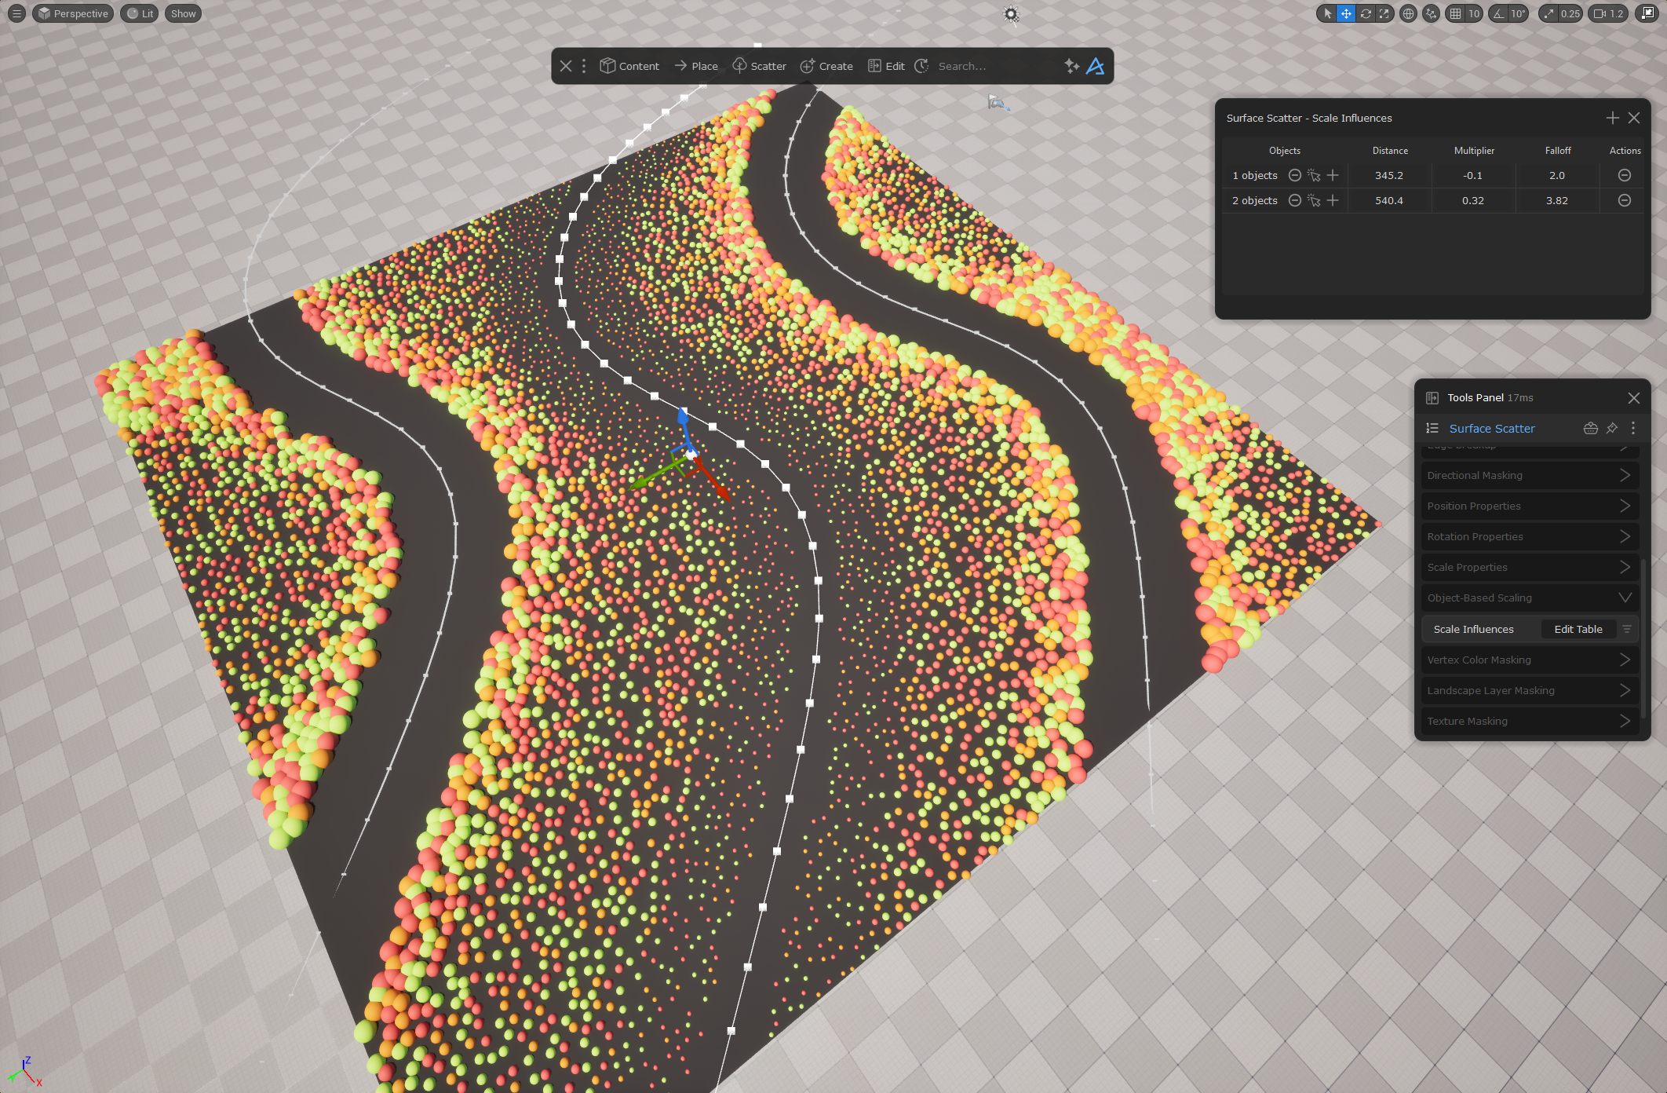Pin the Surface Scatter tools panel

[x=1611, y=428]
